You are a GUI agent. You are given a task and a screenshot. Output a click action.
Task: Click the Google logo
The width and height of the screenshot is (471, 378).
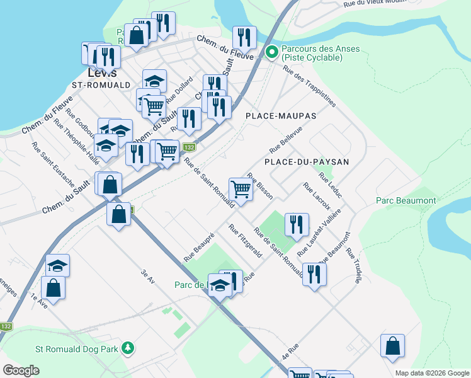21,371
